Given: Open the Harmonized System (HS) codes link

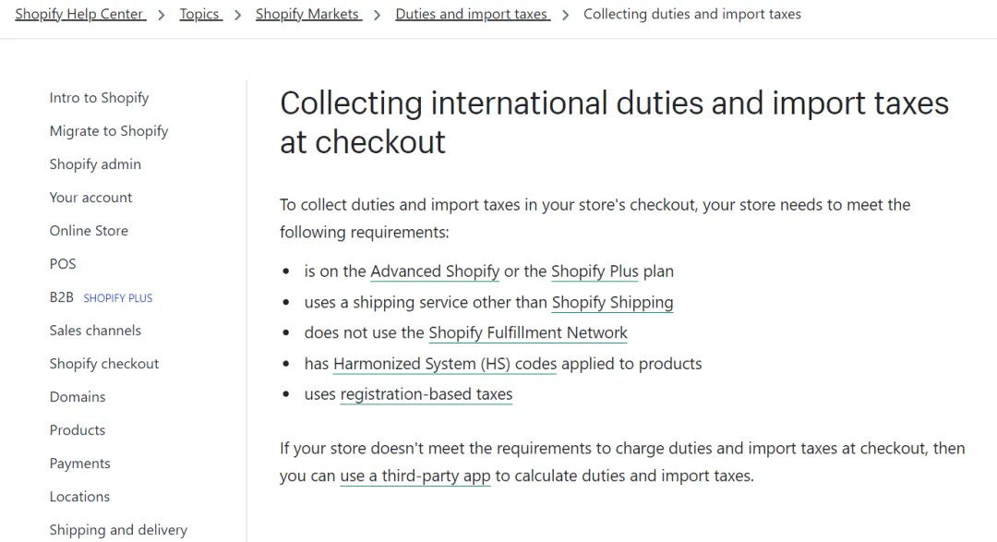Looking at the screenshot, I should click(445, 364).
